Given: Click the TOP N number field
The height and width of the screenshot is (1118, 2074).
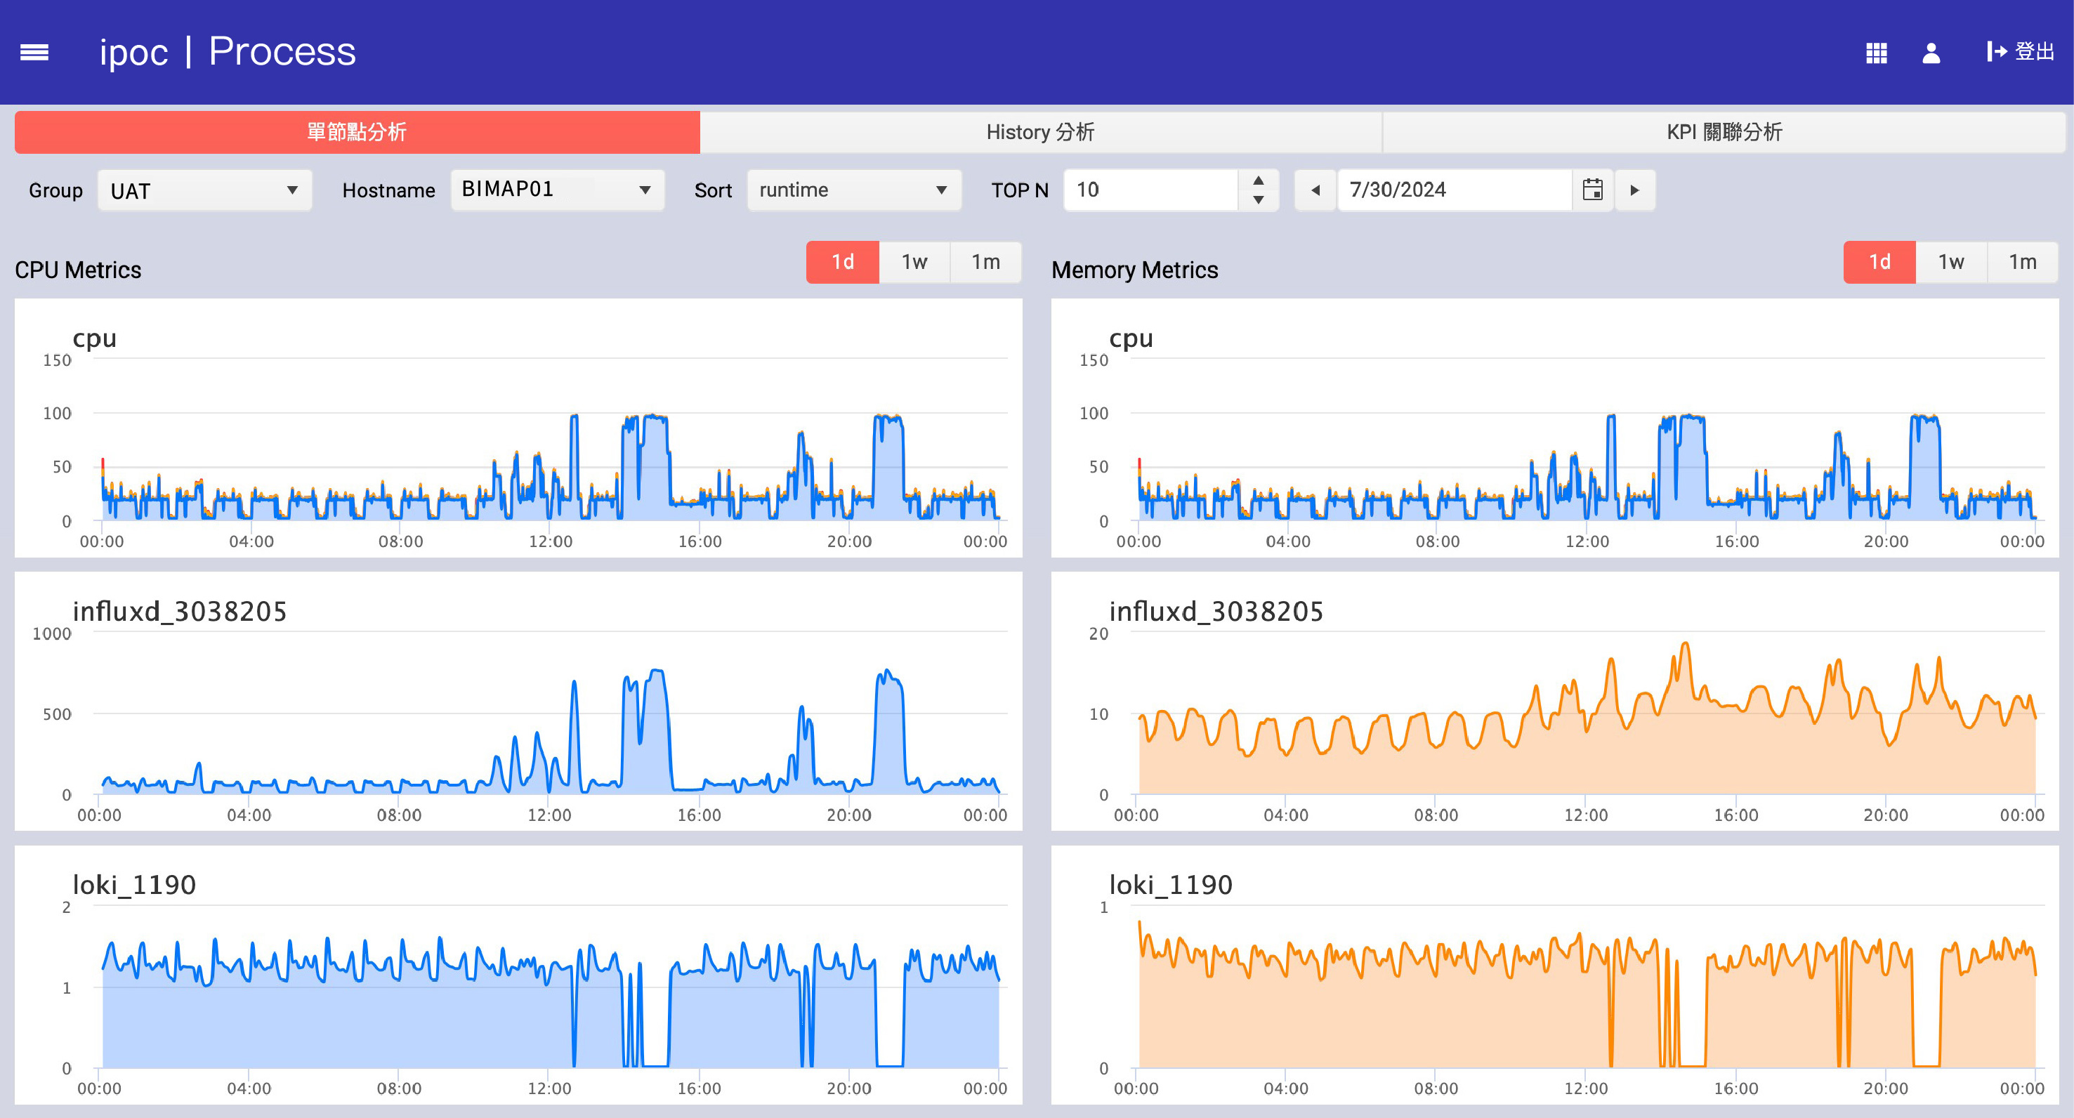Looking at the screenshot, I should pos(1151,190).
